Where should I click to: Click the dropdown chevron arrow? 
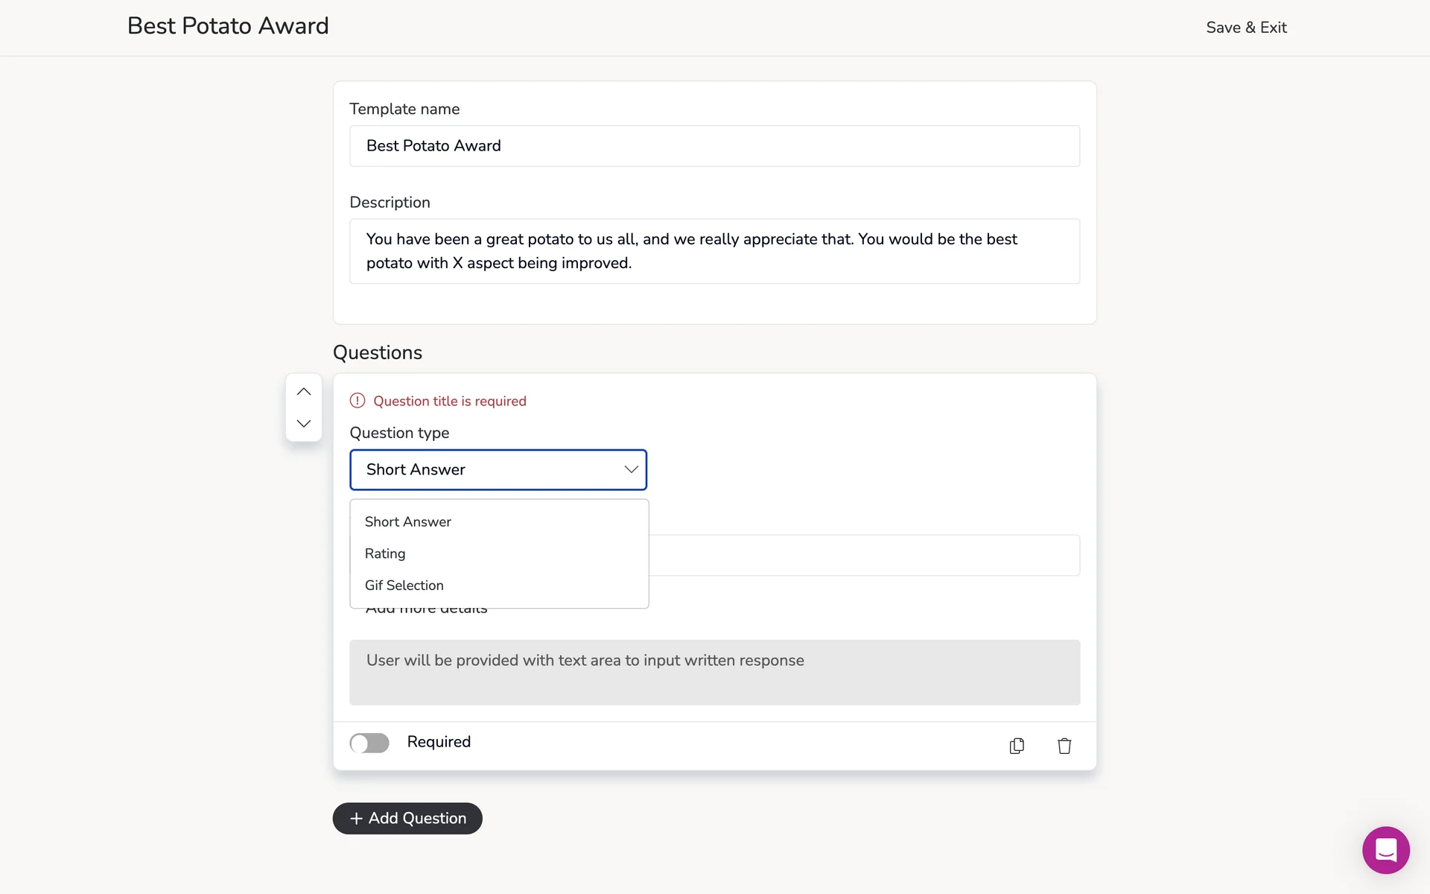point(631,469)
